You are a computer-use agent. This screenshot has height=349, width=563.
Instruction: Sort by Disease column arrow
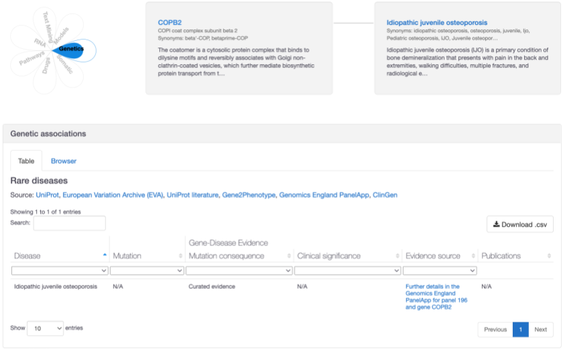coord(104,255)
